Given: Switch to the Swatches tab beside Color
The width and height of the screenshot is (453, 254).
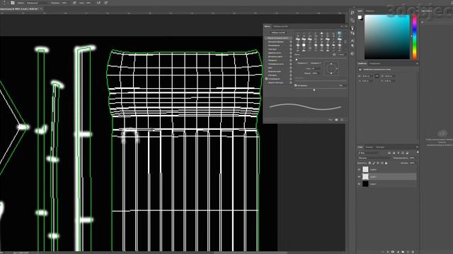Looking at the screenshot, I should 369,11.
